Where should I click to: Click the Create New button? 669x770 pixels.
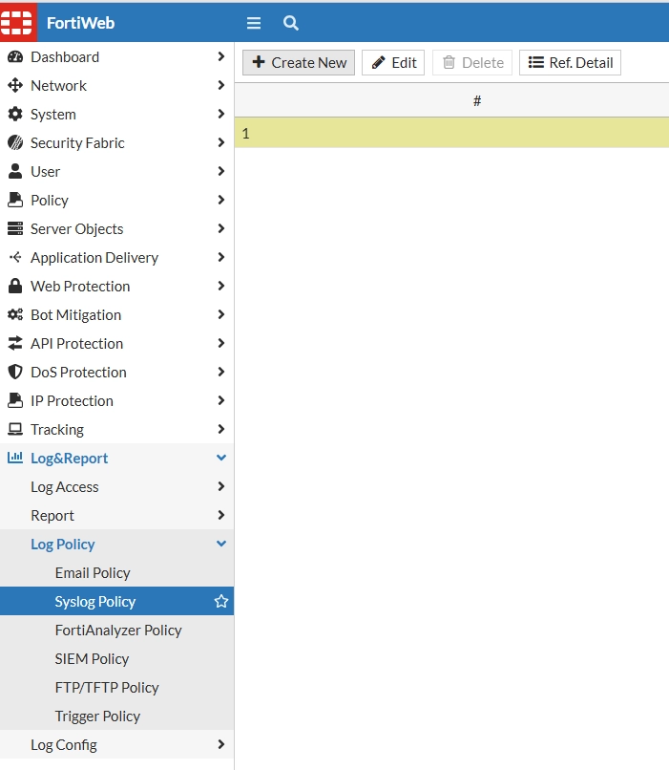(x=299, y=62)
